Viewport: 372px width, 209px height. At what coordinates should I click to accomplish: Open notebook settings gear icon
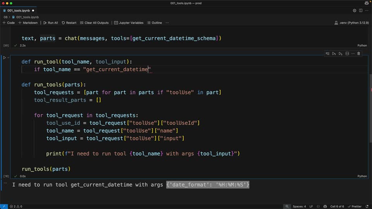pyautogui.click(x=355, y=11)
